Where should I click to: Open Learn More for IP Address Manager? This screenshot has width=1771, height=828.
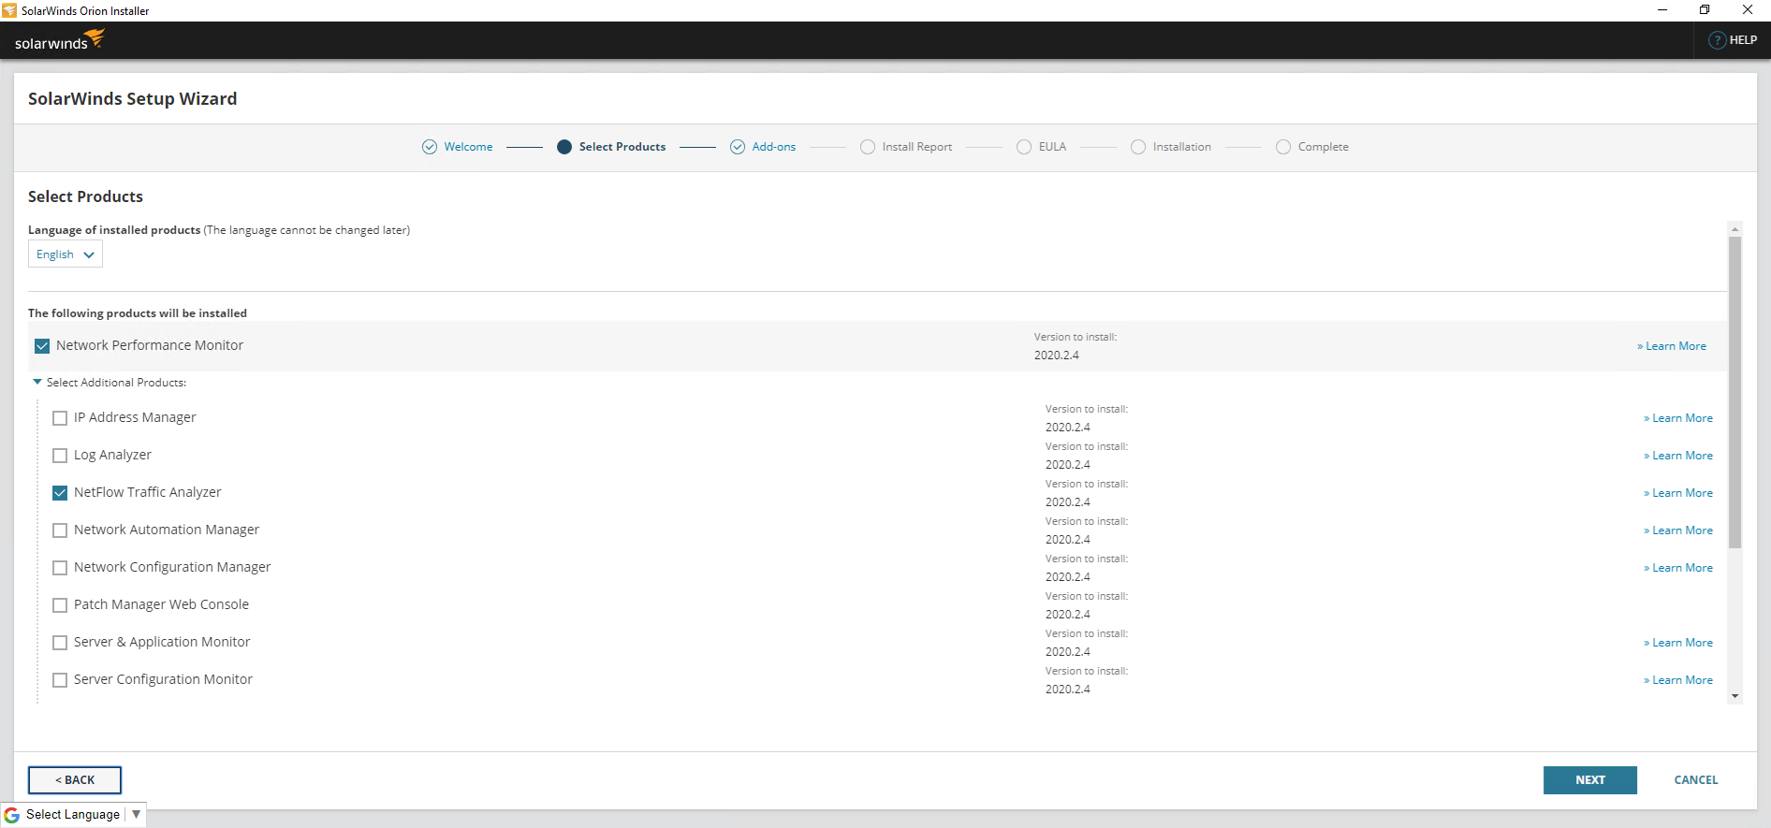click(x=1678, y=418)
